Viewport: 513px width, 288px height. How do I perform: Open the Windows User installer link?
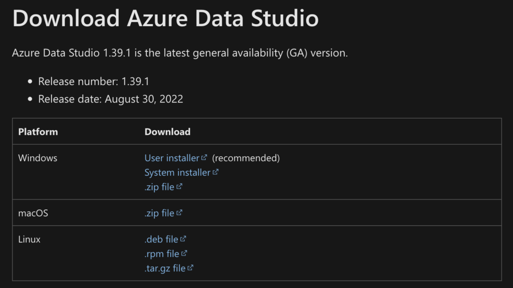point(172,158)
